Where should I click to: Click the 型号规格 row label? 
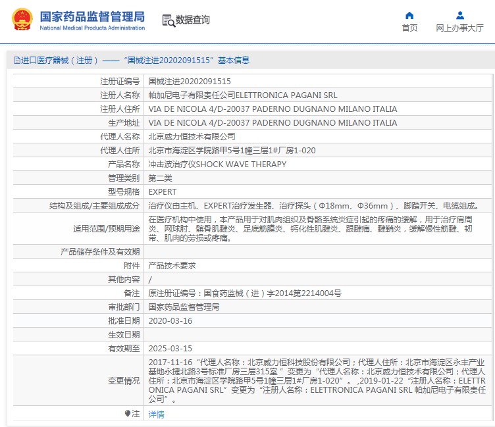124,192
